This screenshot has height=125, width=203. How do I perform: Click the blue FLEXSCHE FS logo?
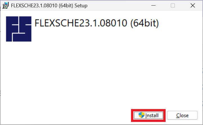(19, 29)
